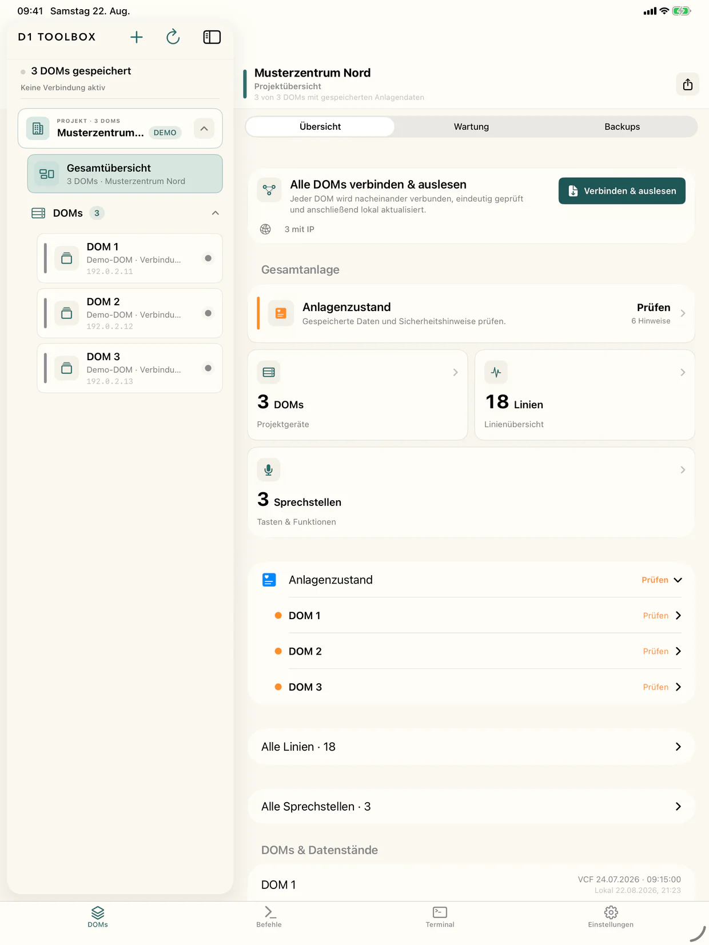Screen dimensions: 709x945
Task: Click the device icon for DOM 1
Action: (x=67, y=258)
